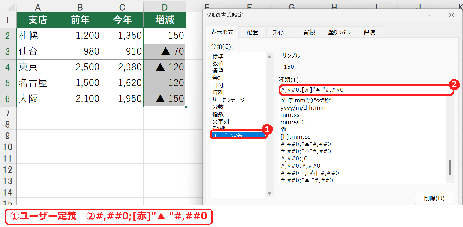Choose the #,##0_ ;[赤]-#,##0 format
This screenshot has height=227, width=463.
tap(310, 173)
